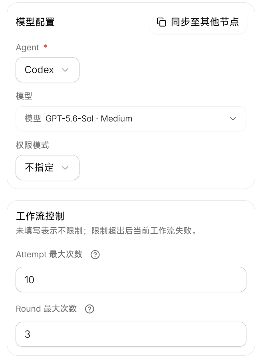
Task: Click the 工作流控制 section heading
Action: (40, 216)
